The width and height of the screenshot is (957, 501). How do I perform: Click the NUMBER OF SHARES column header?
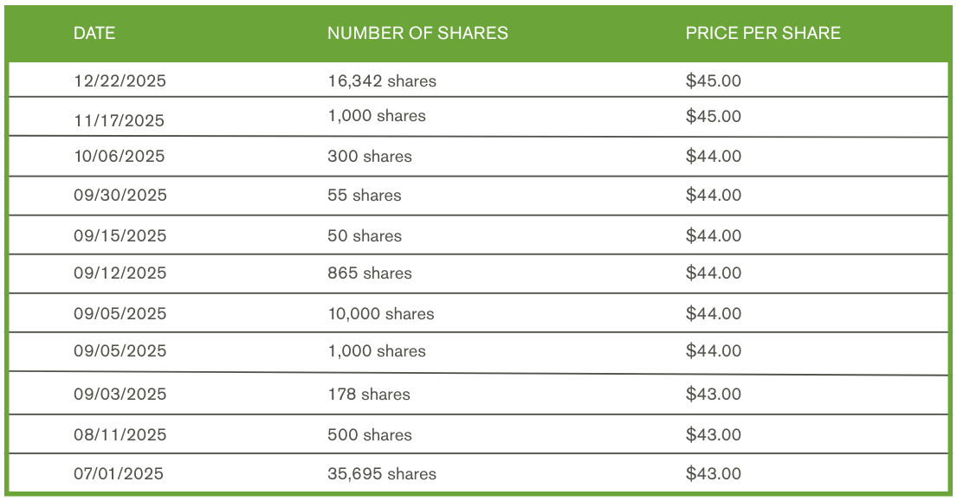click(x=417, y=34)
